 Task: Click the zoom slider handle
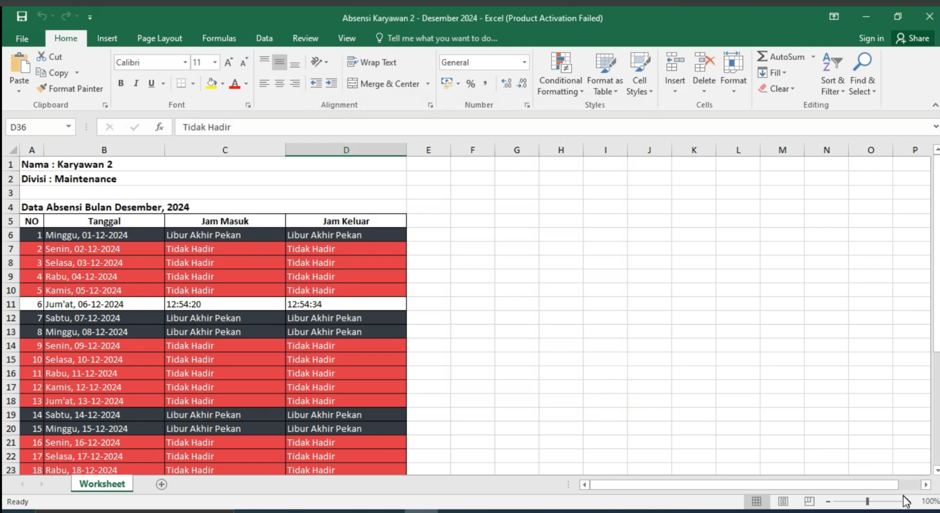click(867, 501)
